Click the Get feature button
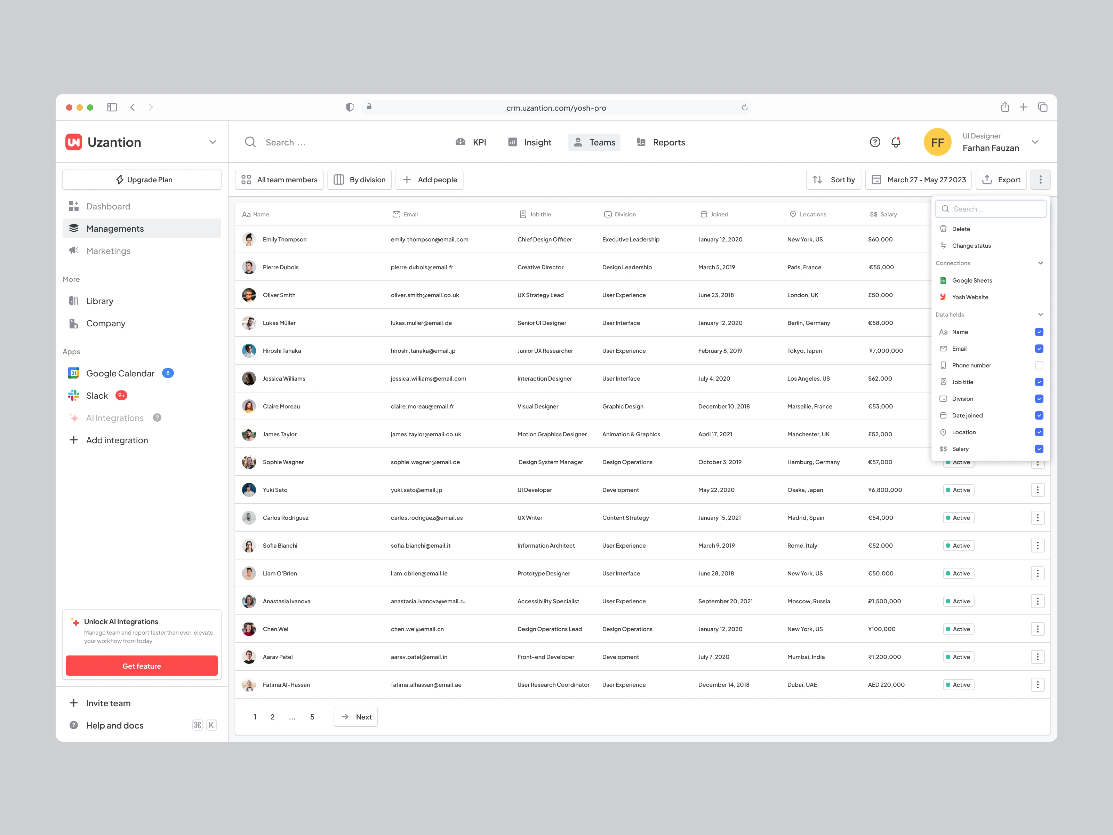1113x835 pixels. [x=142, y=666]
